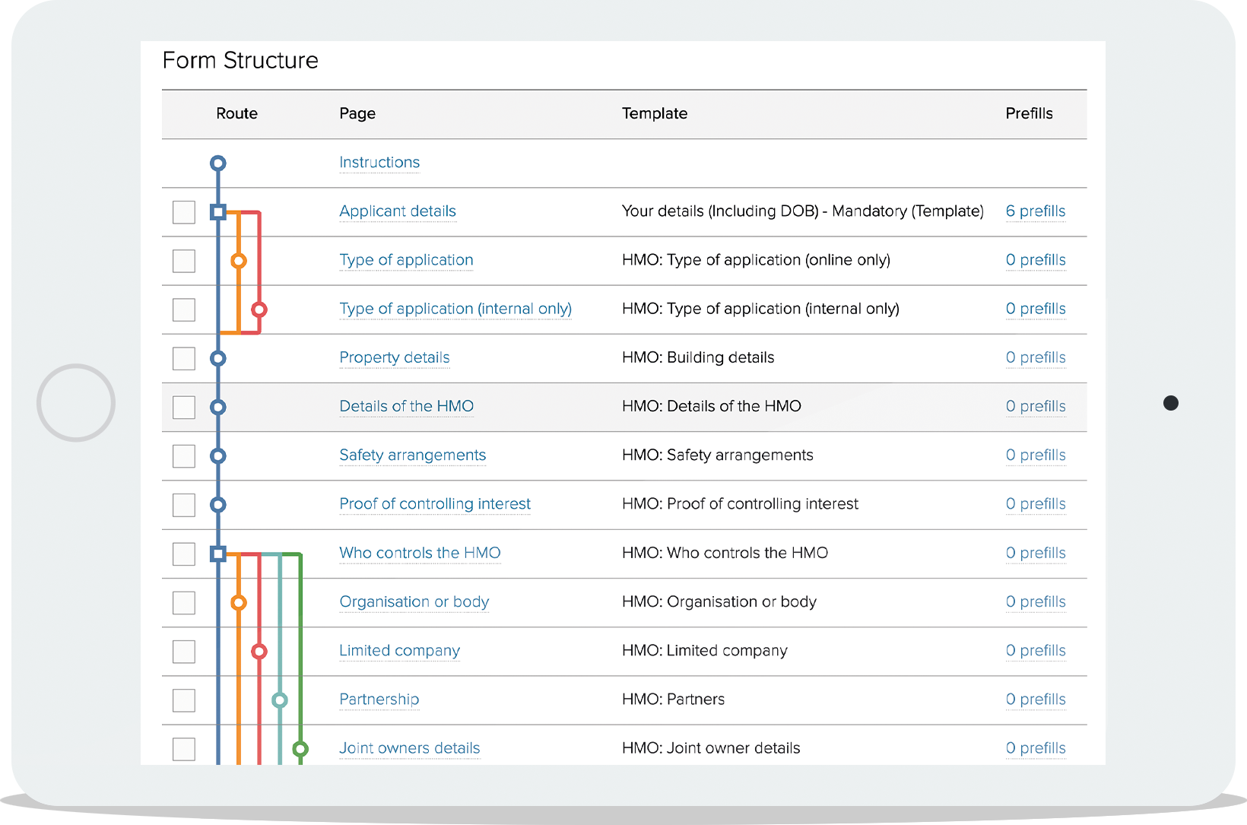Select the red route node for internal only application

coord(259,309)
